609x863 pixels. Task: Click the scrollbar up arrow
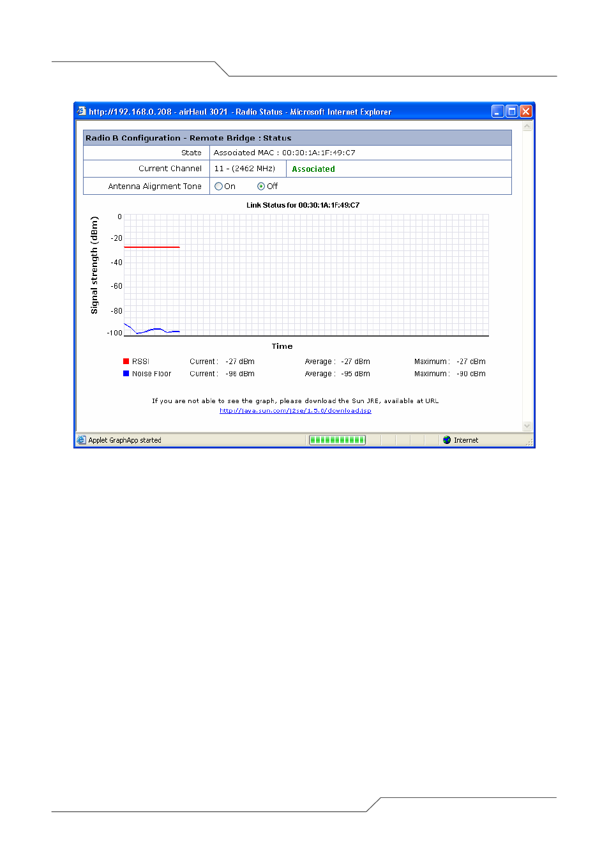[x=527, y=126]
